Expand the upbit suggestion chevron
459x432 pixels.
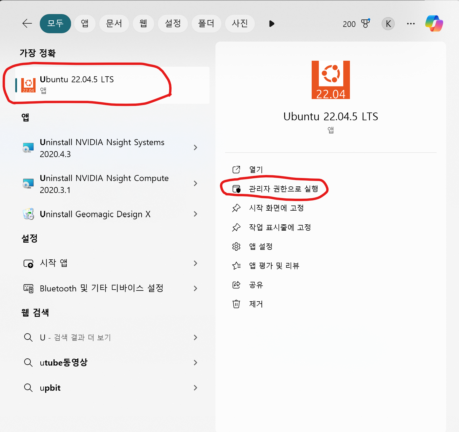click(x=195, y=388)
